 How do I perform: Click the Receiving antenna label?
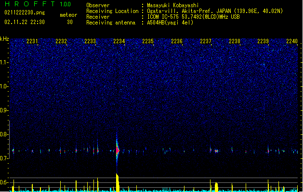(x=111, y=23)
